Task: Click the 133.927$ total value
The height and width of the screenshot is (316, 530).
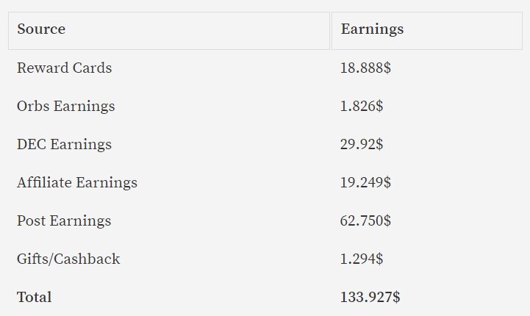Action: [x=370, y=297]
